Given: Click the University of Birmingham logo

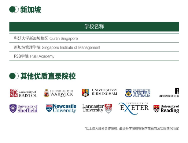Looking at the screenshot, I should [x=99, y=92].
